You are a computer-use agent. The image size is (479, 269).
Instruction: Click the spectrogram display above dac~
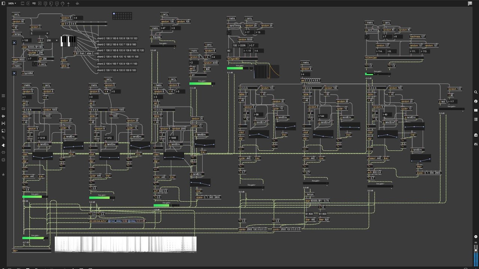click(125, 244)
